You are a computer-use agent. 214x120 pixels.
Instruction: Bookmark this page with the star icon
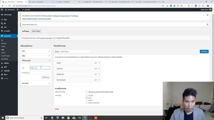click(163, 6)
